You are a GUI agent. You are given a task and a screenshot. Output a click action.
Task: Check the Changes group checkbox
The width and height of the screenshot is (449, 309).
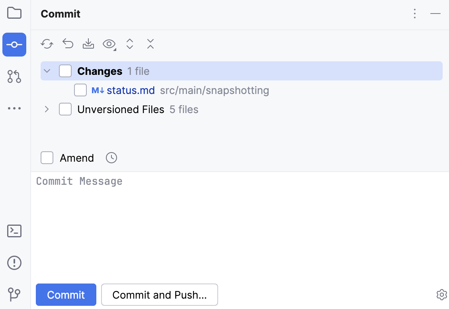click(65, 70)
